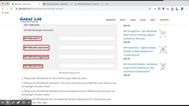
Task: Close the recorder toolbar with X icon
Action: (29, 102)
